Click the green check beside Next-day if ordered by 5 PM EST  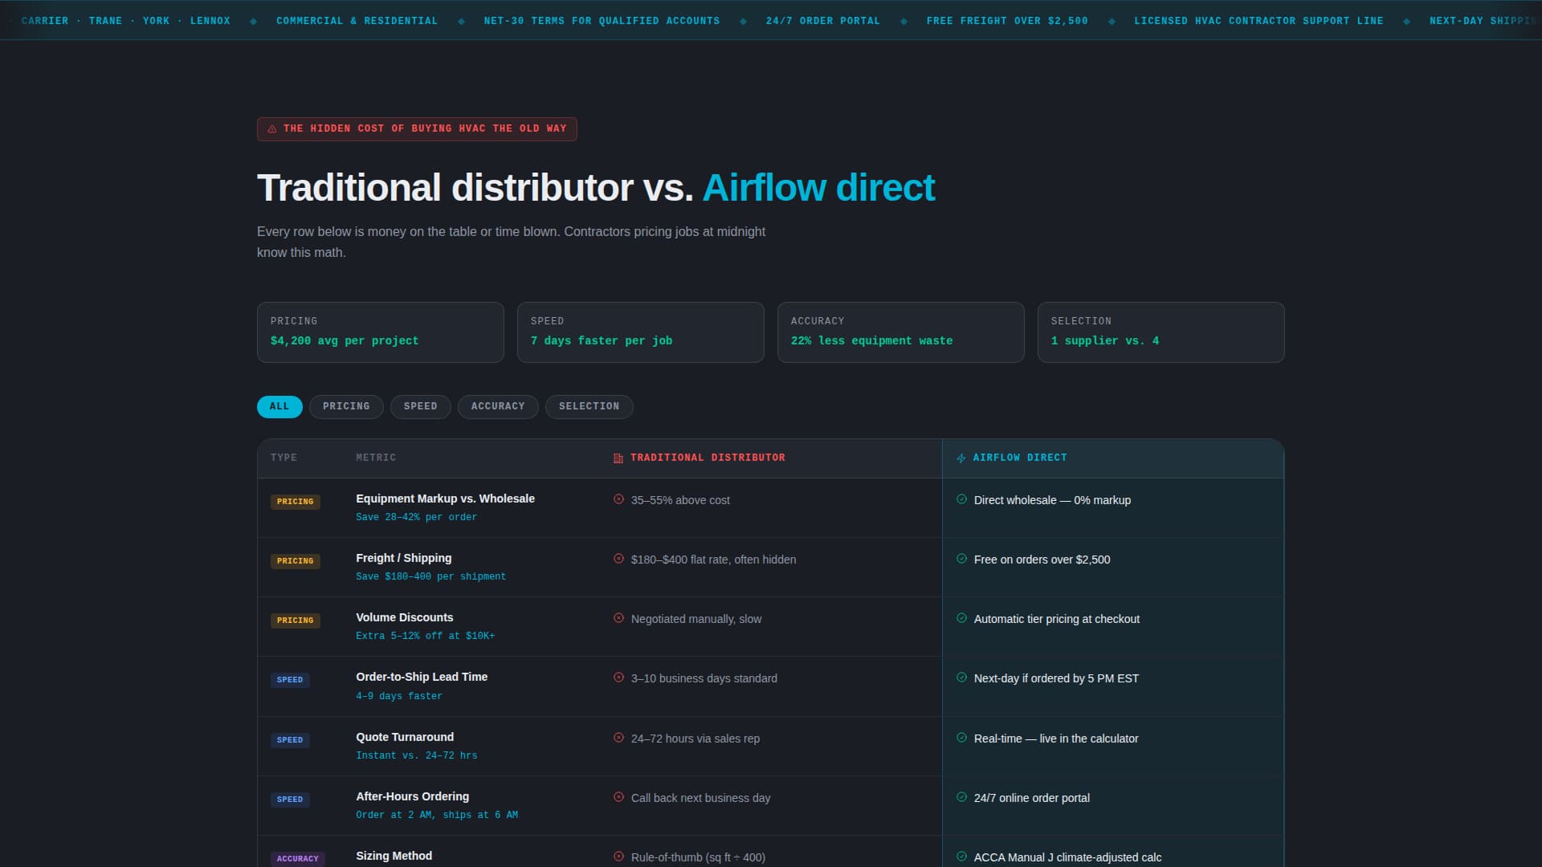click(961, 678)
